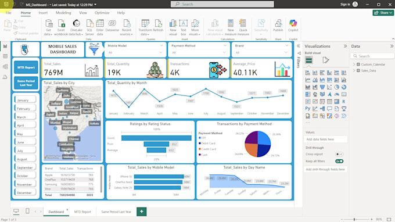Switch to mobile layout view
Screen dimensions: 395x222
(x=27, y=211)
